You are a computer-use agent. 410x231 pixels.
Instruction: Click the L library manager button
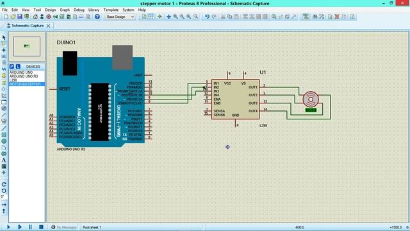click(18, 67)
